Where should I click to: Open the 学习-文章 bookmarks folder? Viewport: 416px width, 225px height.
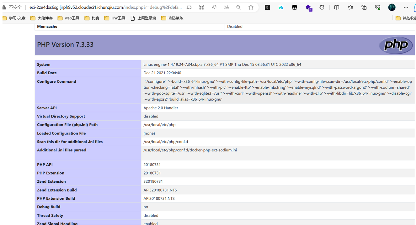(14, 18)
